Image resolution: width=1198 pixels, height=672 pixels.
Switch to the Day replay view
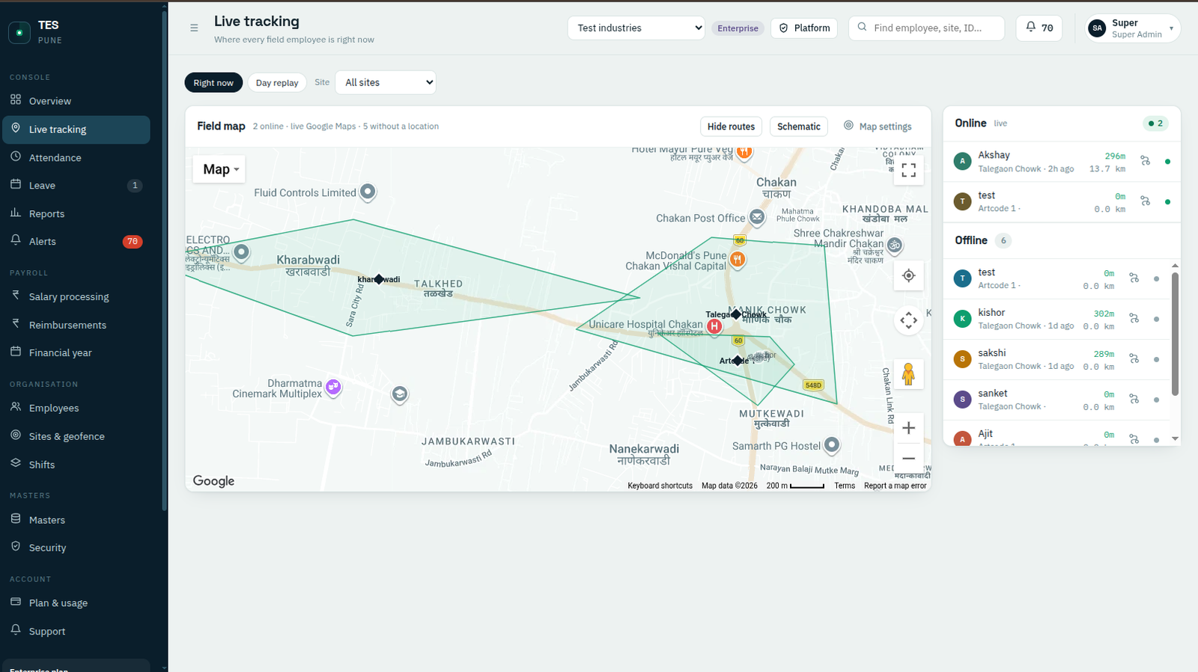(277, 82)
